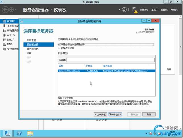
Task: Show hidden tray icons arrow
Action: point(146,133)
